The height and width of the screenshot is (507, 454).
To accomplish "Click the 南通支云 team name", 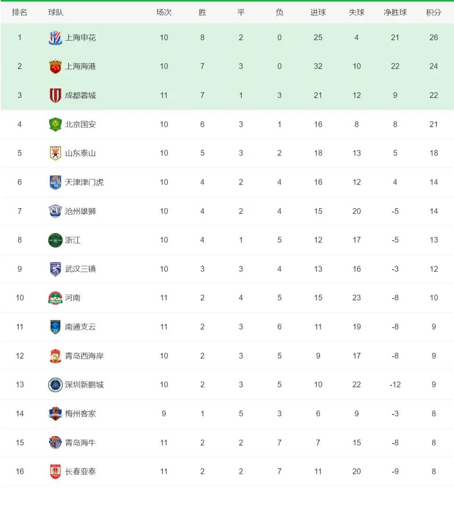I will (x=80, y=327).
